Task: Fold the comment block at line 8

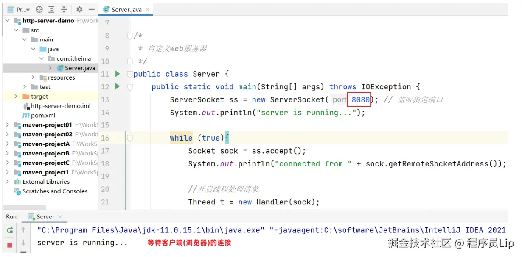Action: click(x=130, y=36)
